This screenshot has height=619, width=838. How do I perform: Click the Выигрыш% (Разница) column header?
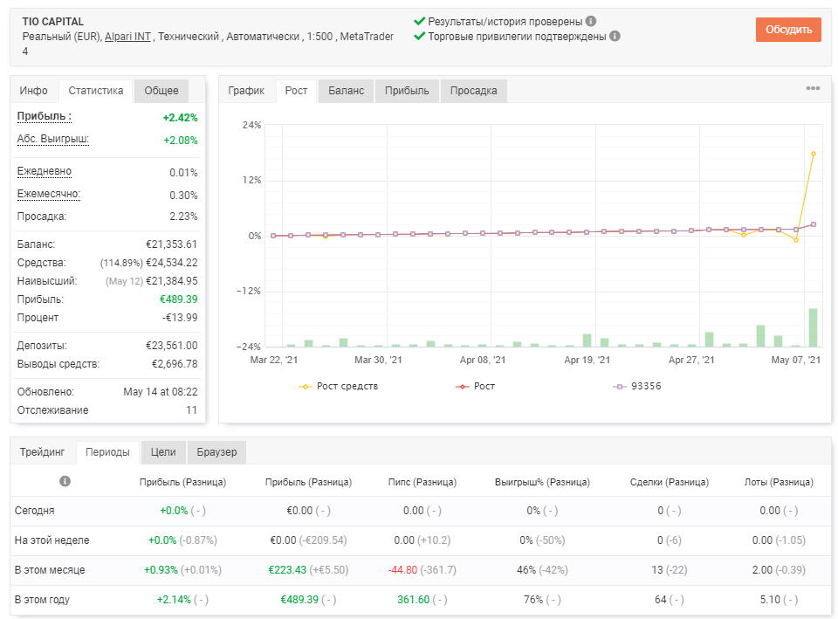point(542,482)
